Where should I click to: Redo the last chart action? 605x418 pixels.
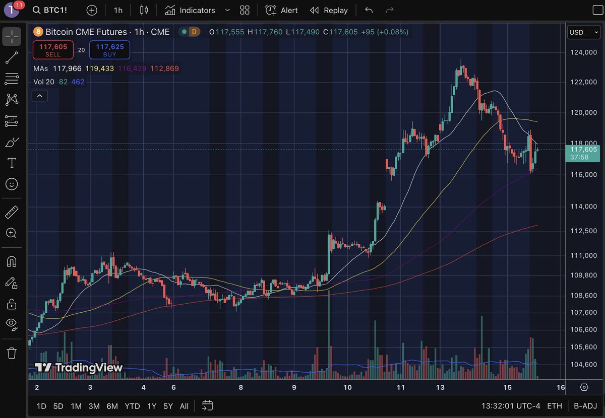pos(389,10)
